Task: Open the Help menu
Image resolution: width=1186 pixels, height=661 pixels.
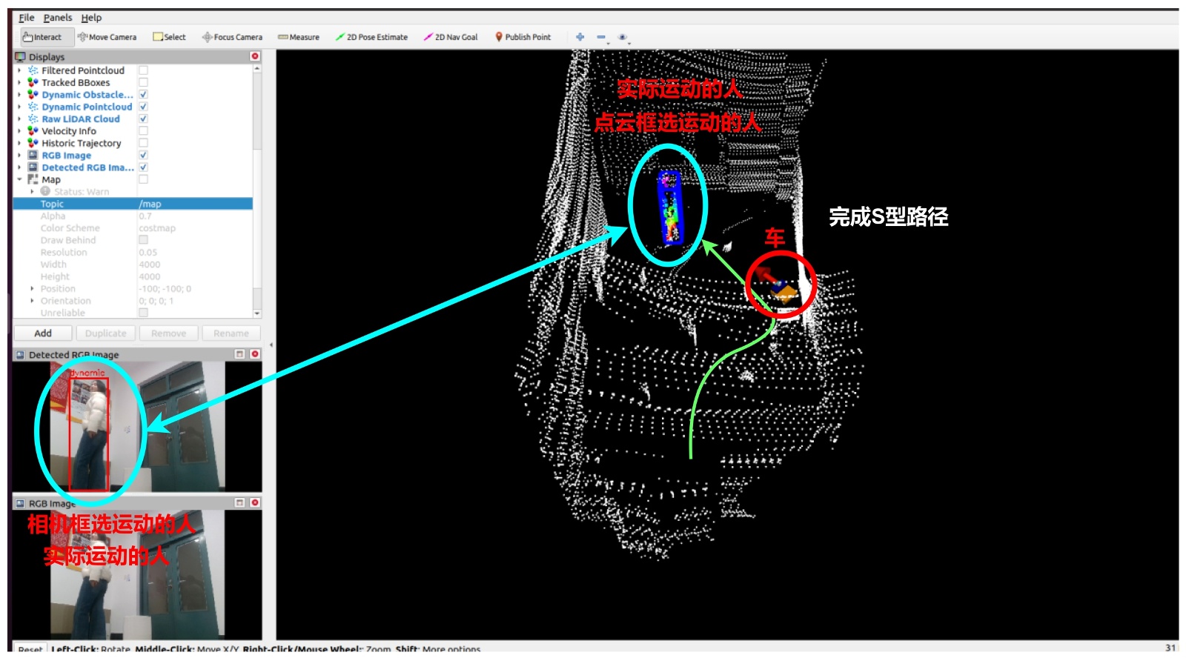Action: [x=91, y=18]
